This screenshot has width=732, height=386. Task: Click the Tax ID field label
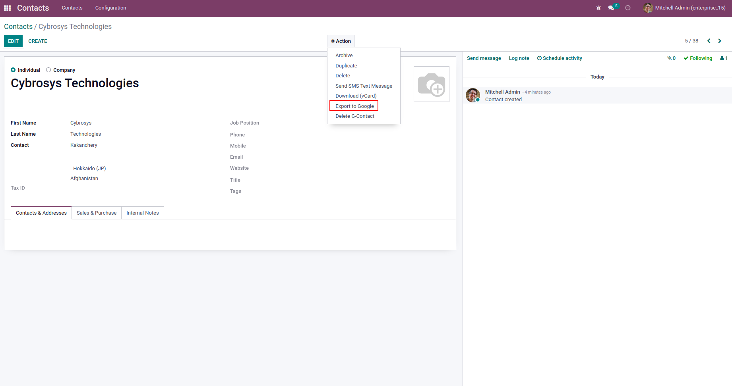[x=18, y=188]
